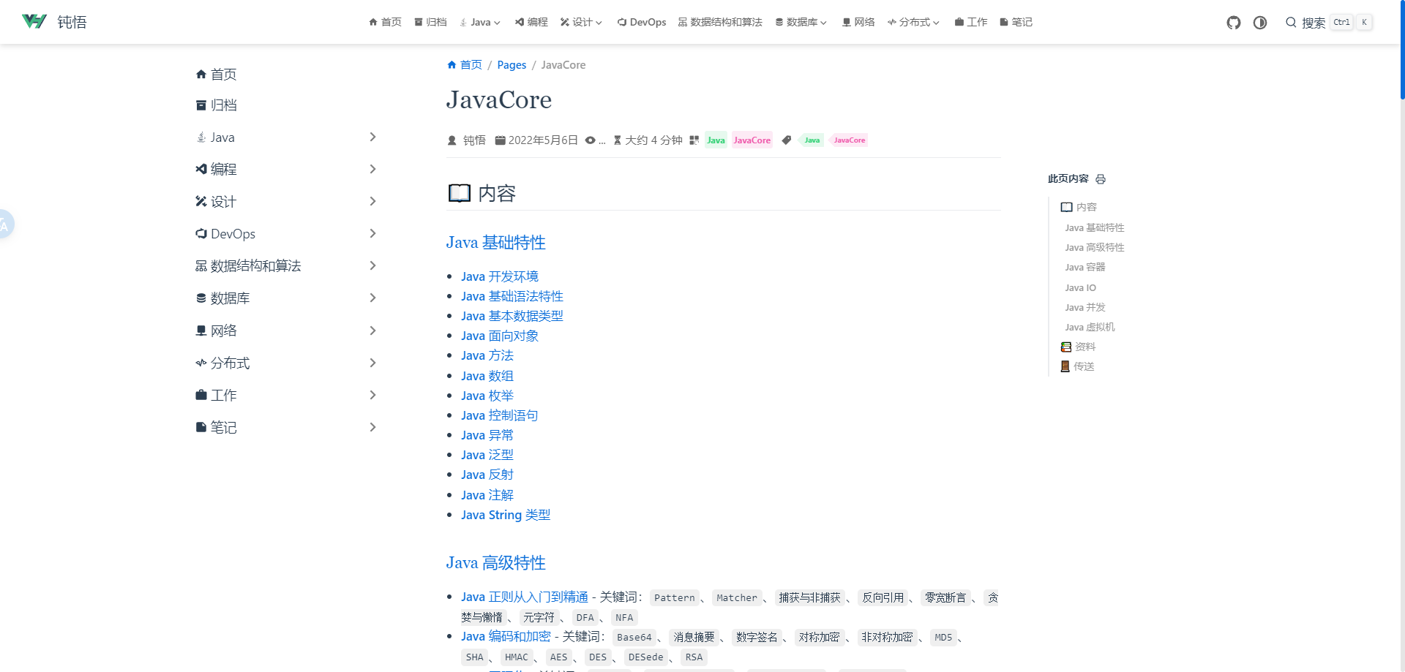
Task: Click the translate bubble on left edge
Action: coord(4,224)
